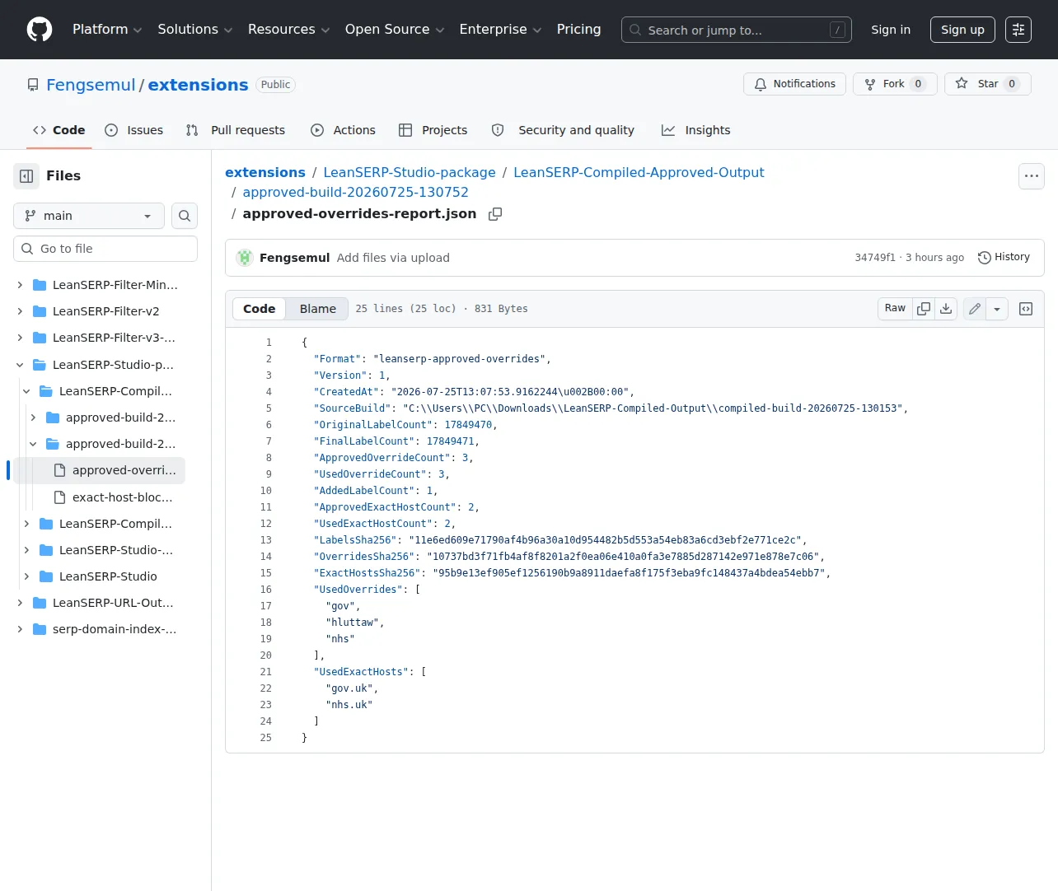The height and width of the screenshot is (891, 1058).
Task: Open the Raw file view
Action: pos(895,309)
